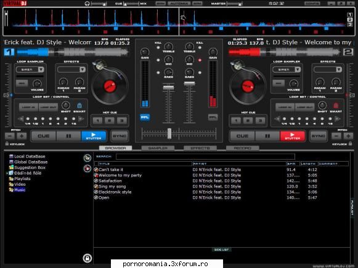Sort list by Title column header
The width and height of the screenshot is (358, 268).
pos(145,164)
